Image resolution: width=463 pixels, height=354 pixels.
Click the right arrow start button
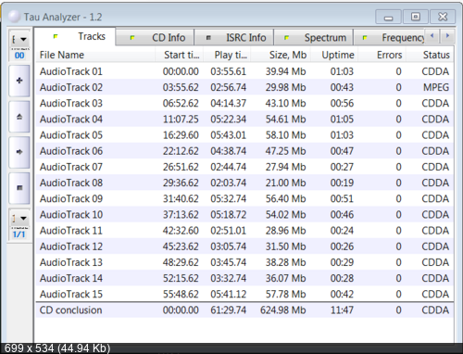tap(19, 152)
